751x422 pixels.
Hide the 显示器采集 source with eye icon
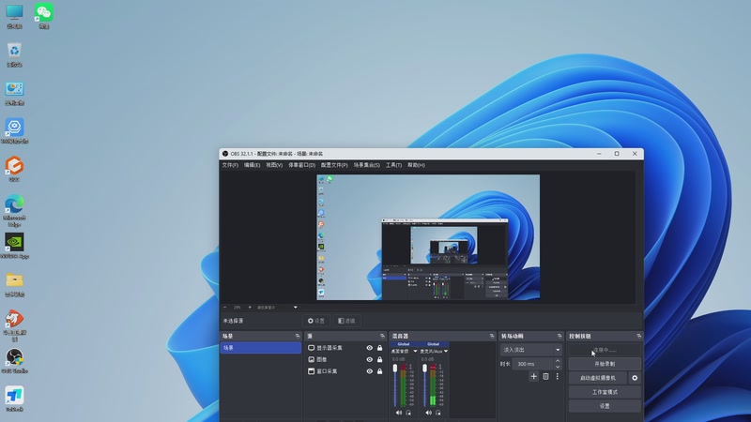click(x=369, y=348)
